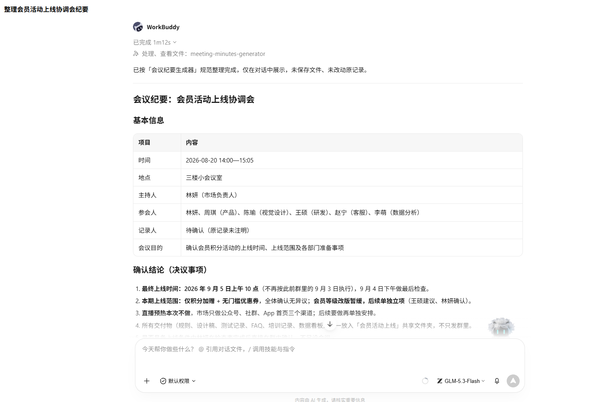
Task: Click the 确认会员积分活动的上线时间 purpose cell
Action: [x=351, y=248]
